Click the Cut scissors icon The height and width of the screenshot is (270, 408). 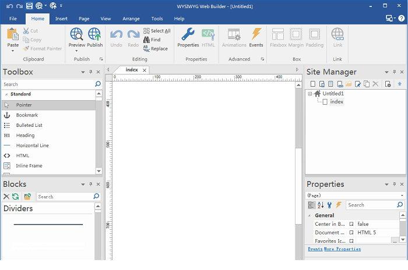coord(26,31)
